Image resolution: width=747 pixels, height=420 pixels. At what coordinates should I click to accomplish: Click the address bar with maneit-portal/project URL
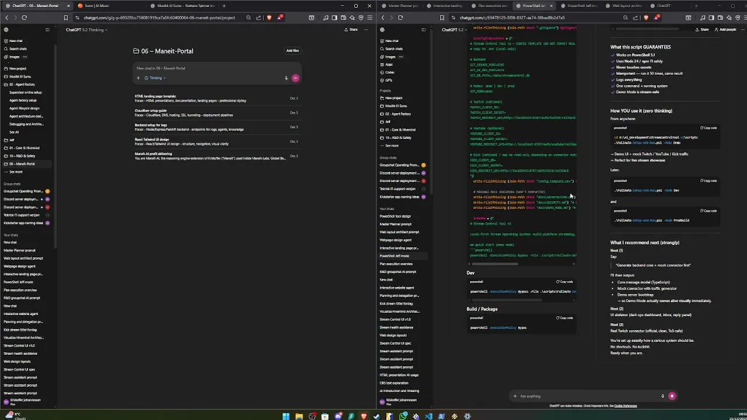(x=158, y=17)
